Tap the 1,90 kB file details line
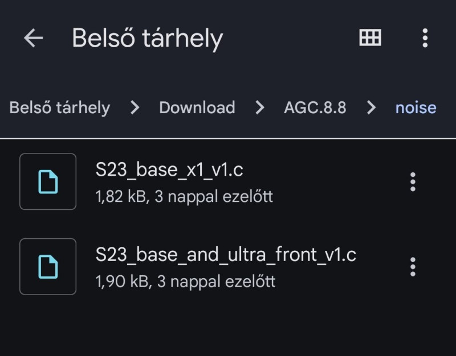 (x=185, y=282)
